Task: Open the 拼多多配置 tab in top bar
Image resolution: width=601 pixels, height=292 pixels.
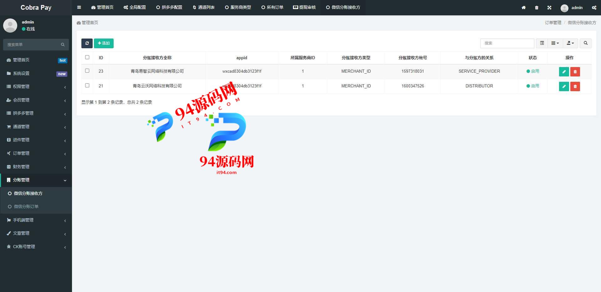Action: [169, 8]
